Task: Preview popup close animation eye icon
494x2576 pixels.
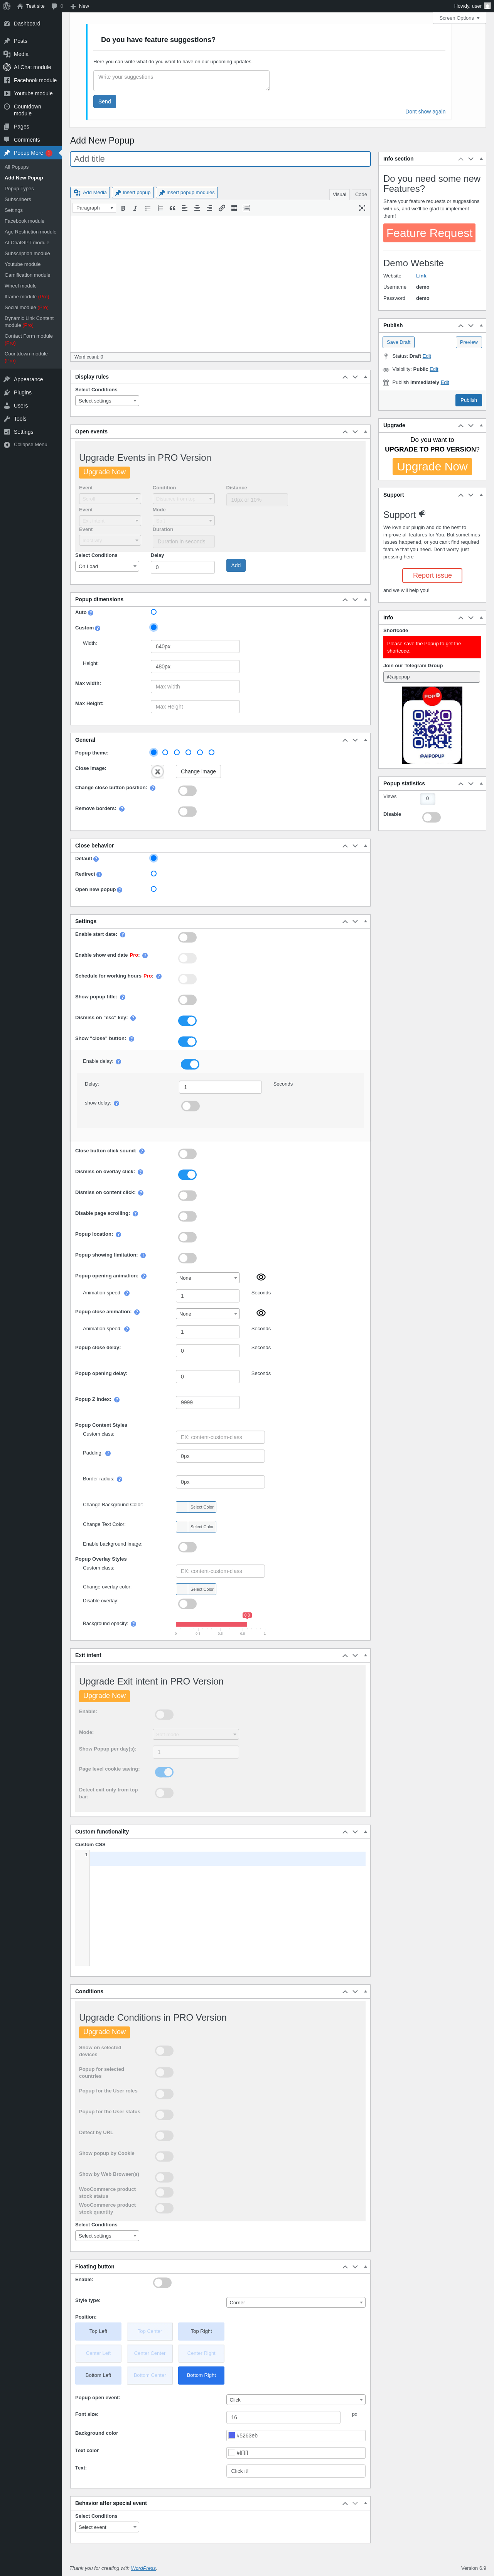Action: pyautogui.click(x=261, y=1313)
